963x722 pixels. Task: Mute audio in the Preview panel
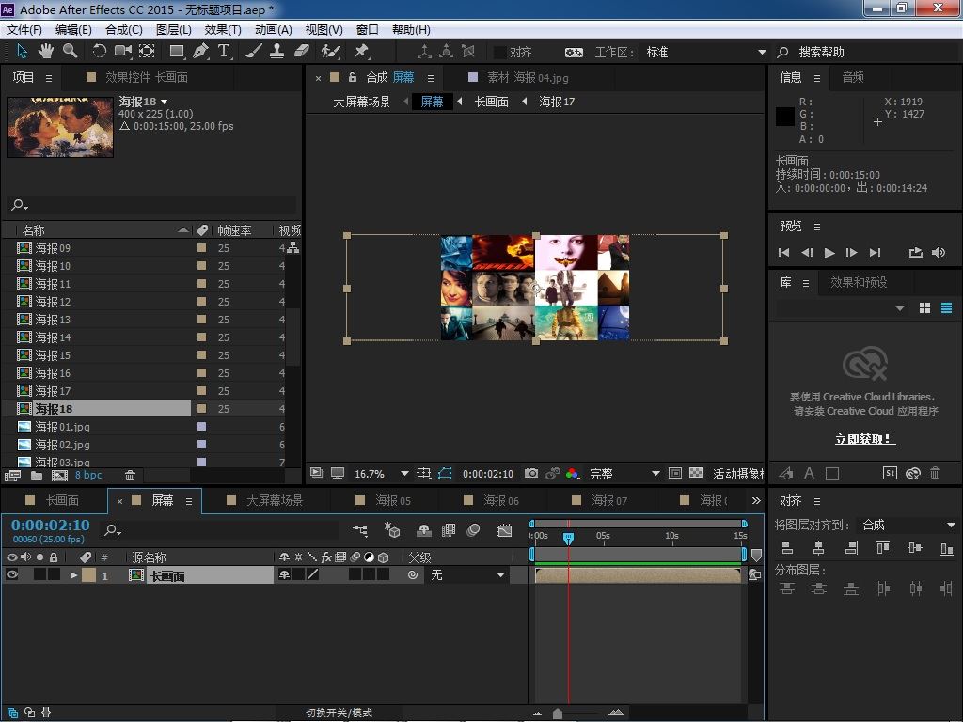pyautogui.click(x=939, y=252)
